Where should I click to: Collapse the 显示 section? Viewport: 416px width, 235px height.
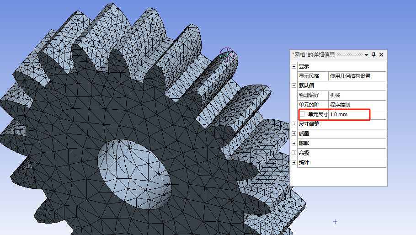(x=294, y=67)
